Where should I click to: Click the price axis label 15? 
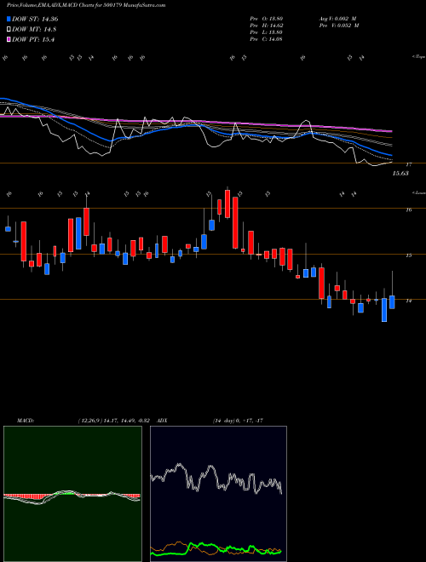click(x=408, y=255)
